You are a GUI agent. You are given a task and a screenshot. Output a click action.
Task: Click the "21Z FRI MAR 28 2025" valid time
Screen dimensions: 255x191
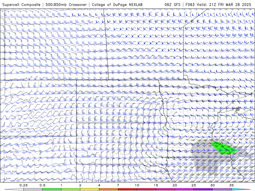click(230, 4)
